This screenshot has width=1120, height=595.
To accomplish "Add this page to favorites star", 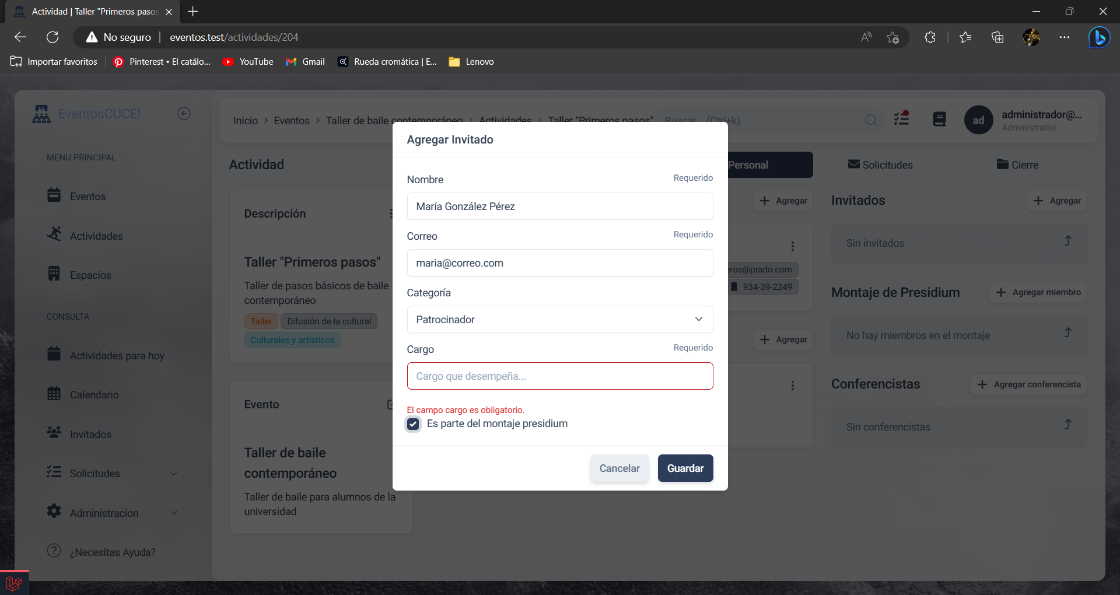I will click(x=892, y=37).
